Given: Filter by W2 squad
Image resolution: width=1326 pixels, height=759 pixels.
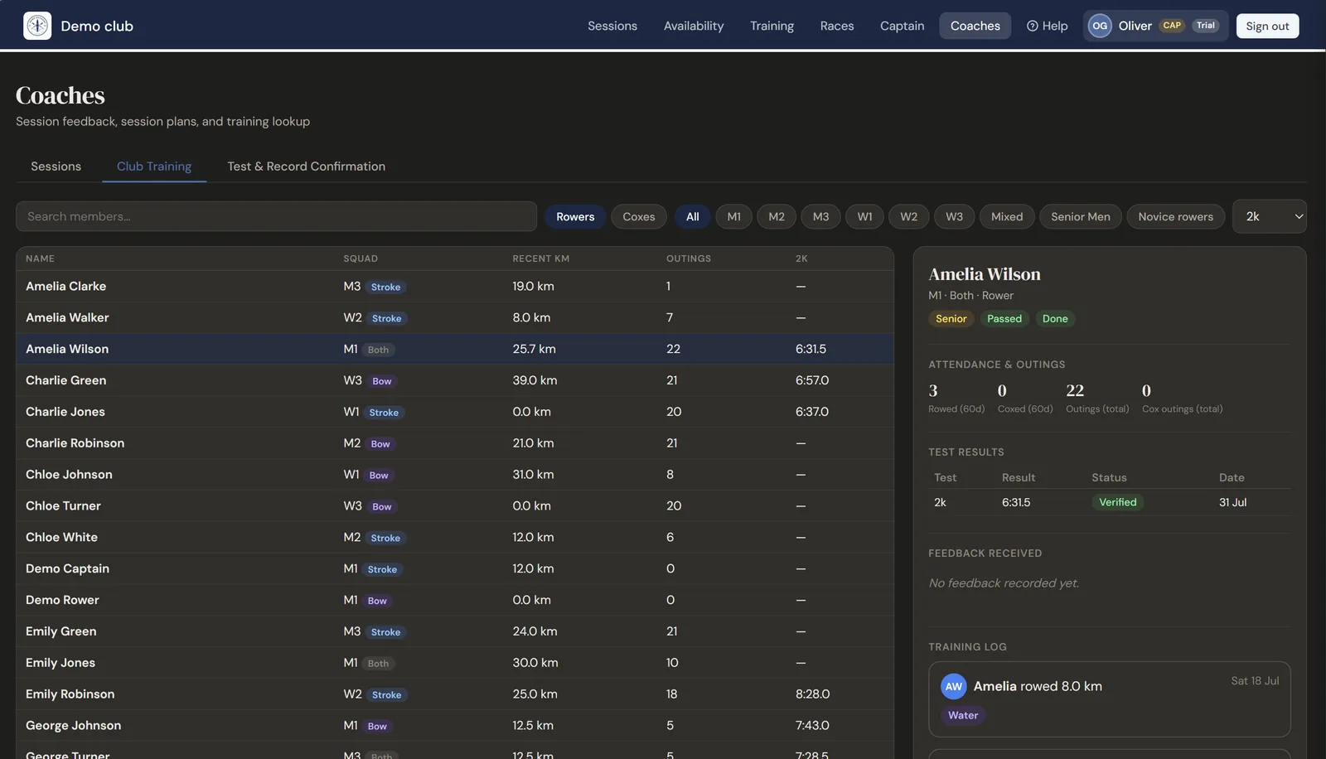Looking at the screenshot, I should tap(909, 217).
